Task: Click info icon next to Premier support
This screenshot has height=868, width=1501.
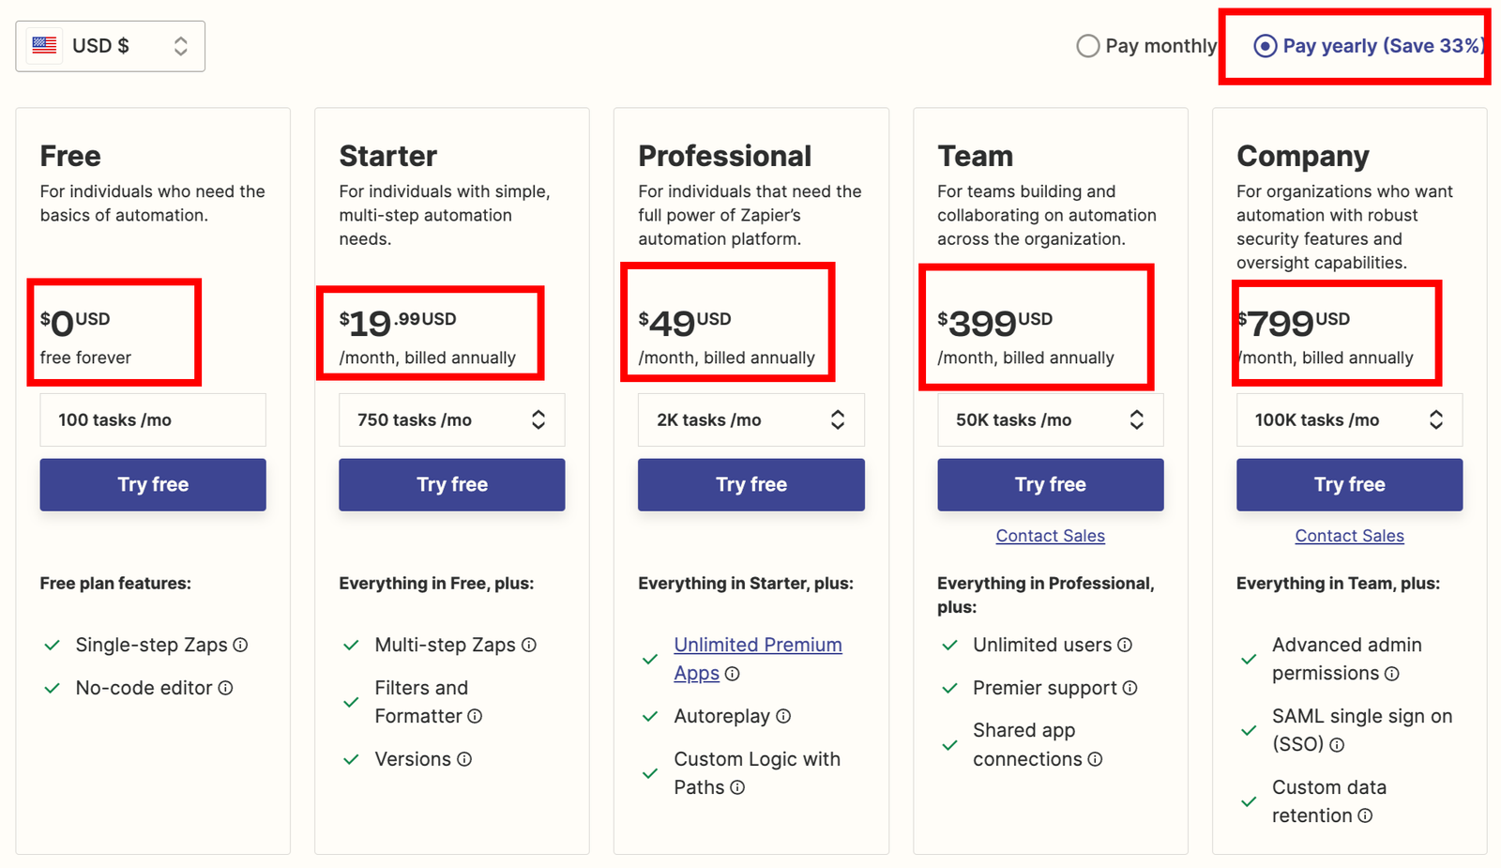Action: point(1130,688)
